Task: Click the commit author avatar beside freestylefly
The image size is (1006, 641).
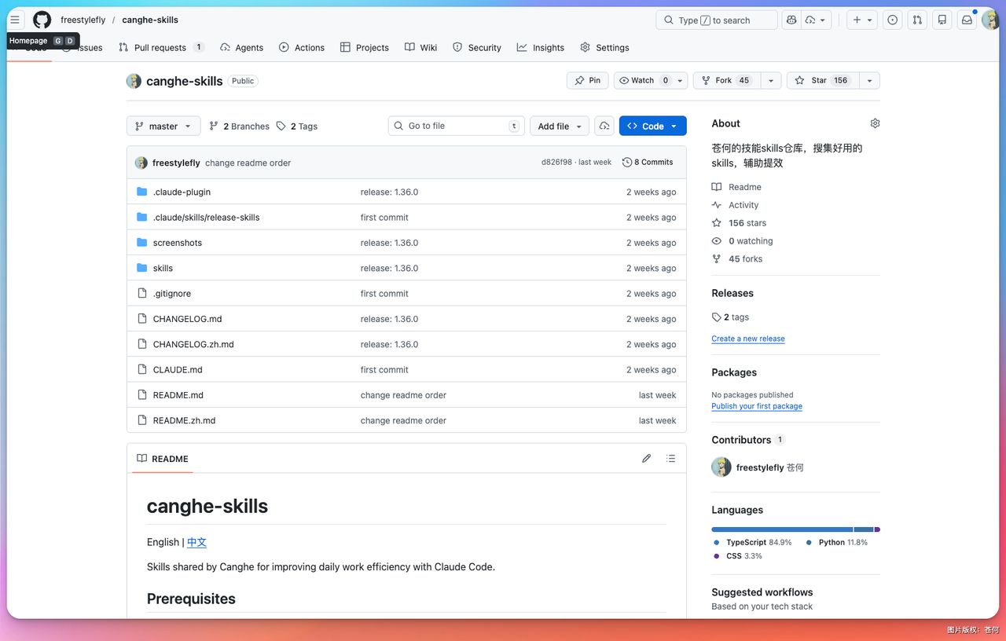Action: coord(141,163)
